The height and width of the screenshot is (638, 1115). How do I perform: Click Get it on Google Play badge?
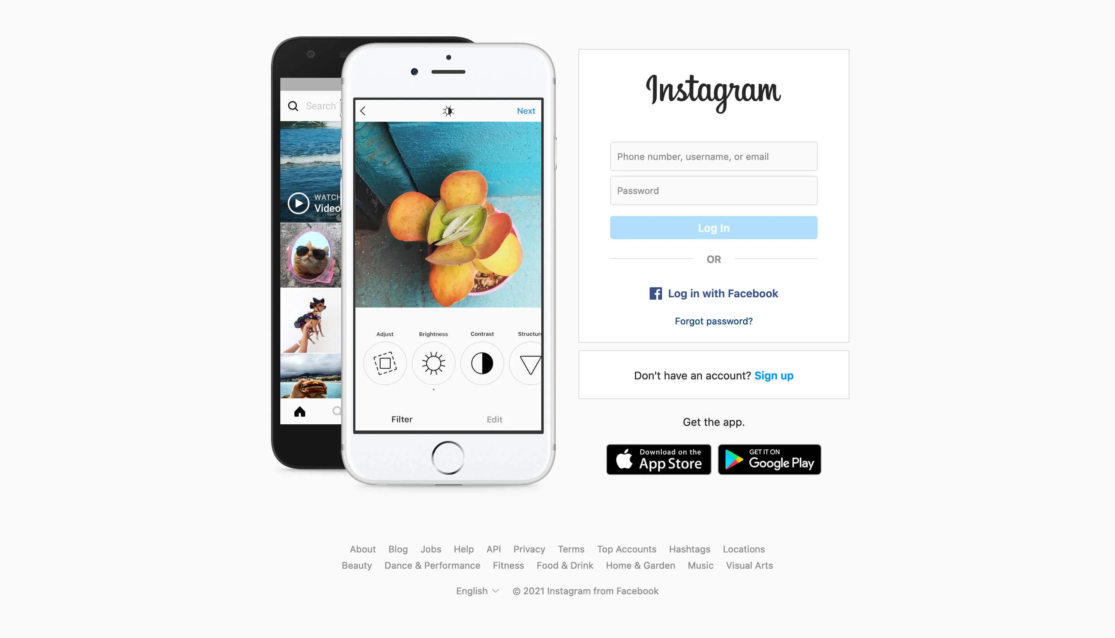tap(769, 459)
